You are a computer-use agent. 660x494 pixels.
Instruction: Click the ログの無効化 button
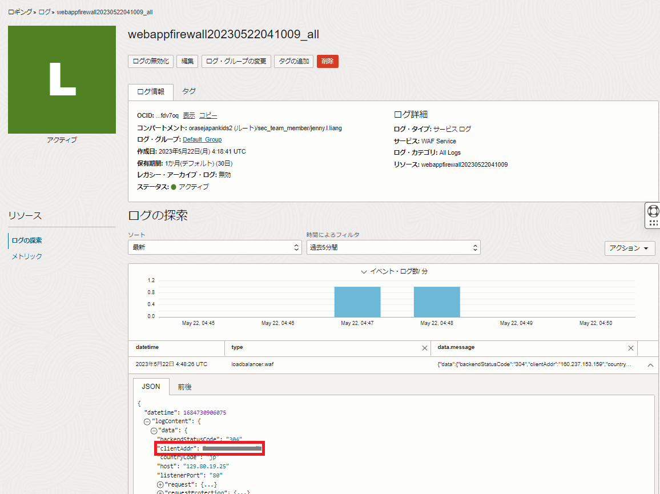pos(151,61)
